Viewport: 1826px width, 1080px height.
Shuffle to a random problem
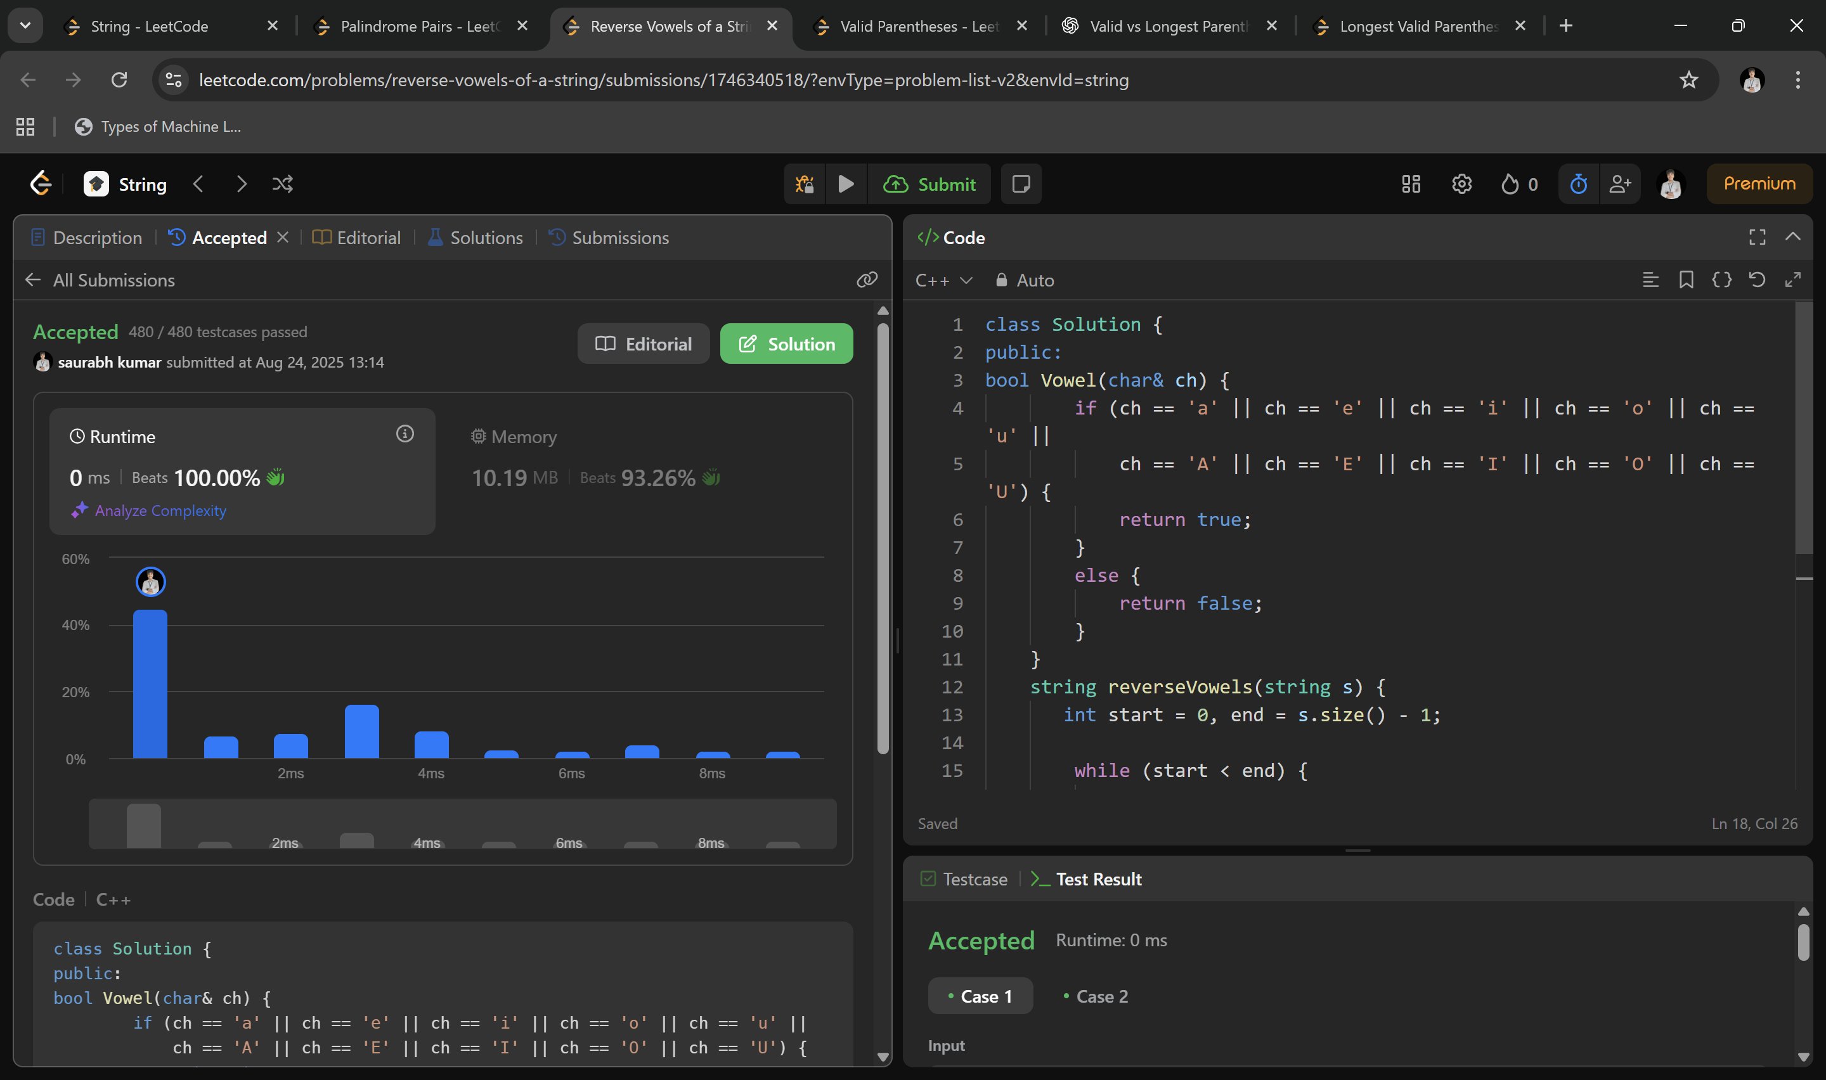[x=282, y=184]
